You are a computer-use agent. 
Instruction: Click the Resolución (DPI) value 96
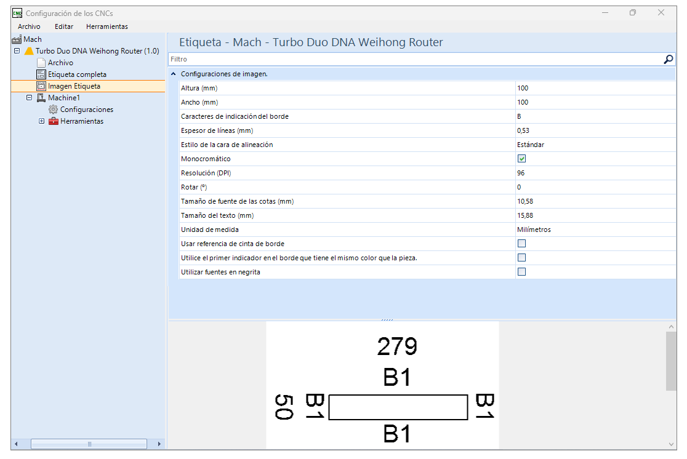click(x=595, y=173)
